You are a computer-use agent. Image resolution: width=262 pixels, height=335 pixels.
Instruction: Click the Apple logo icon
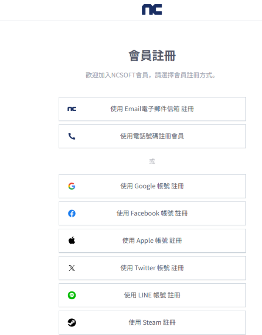pyautogui.click(x=72, y=241)
